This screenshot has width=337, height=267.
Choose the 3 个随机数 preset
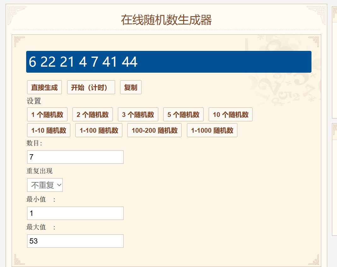point(138,114)
